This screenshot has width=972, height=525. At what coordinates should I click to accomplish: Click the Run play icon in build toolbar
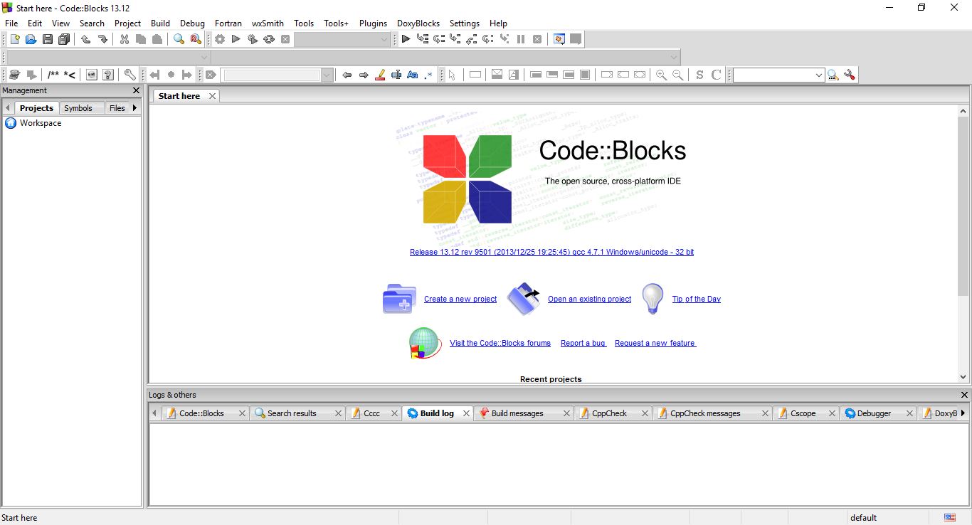(236, 39)
